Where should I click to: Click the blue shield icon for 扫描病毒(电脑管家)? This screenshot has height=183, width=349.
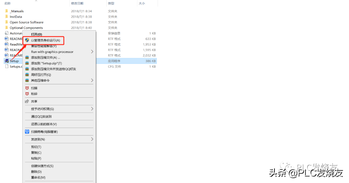click(x=27, y=132)
